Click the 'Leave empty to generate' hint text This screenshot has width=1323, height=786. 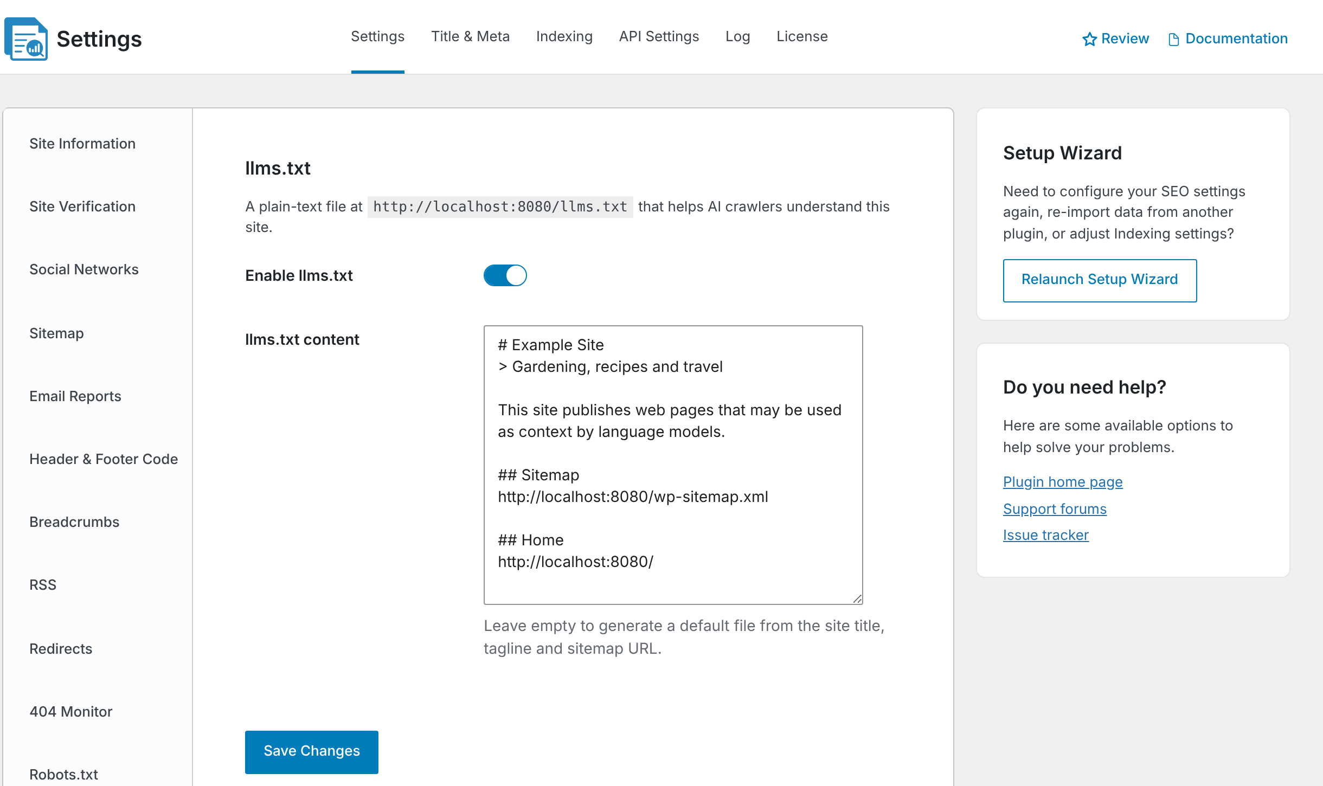(x=684, y=637)
